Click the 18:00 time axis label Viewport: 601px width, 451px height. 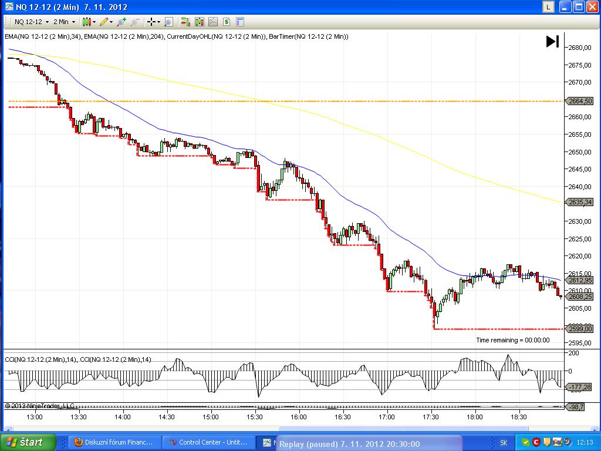[474, 418]
